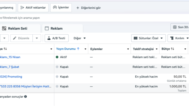Click the Teklif stratejisi column header text

click(x=143, y=49)
